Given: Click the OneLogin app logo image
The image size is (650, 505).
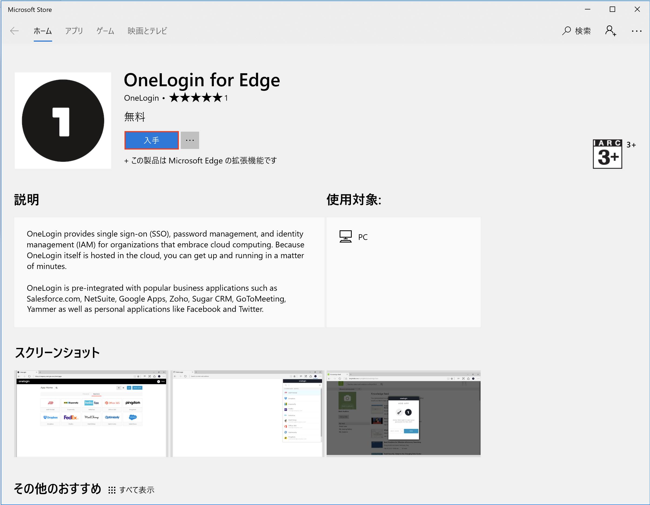Looking at the screenshot, I should (x=63, y=121).
